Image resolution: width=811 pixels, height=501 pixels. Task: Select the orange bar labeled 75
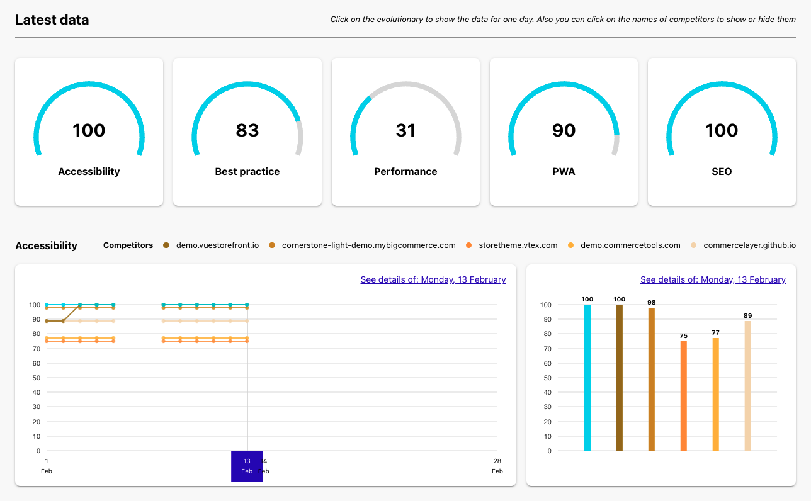684,396
